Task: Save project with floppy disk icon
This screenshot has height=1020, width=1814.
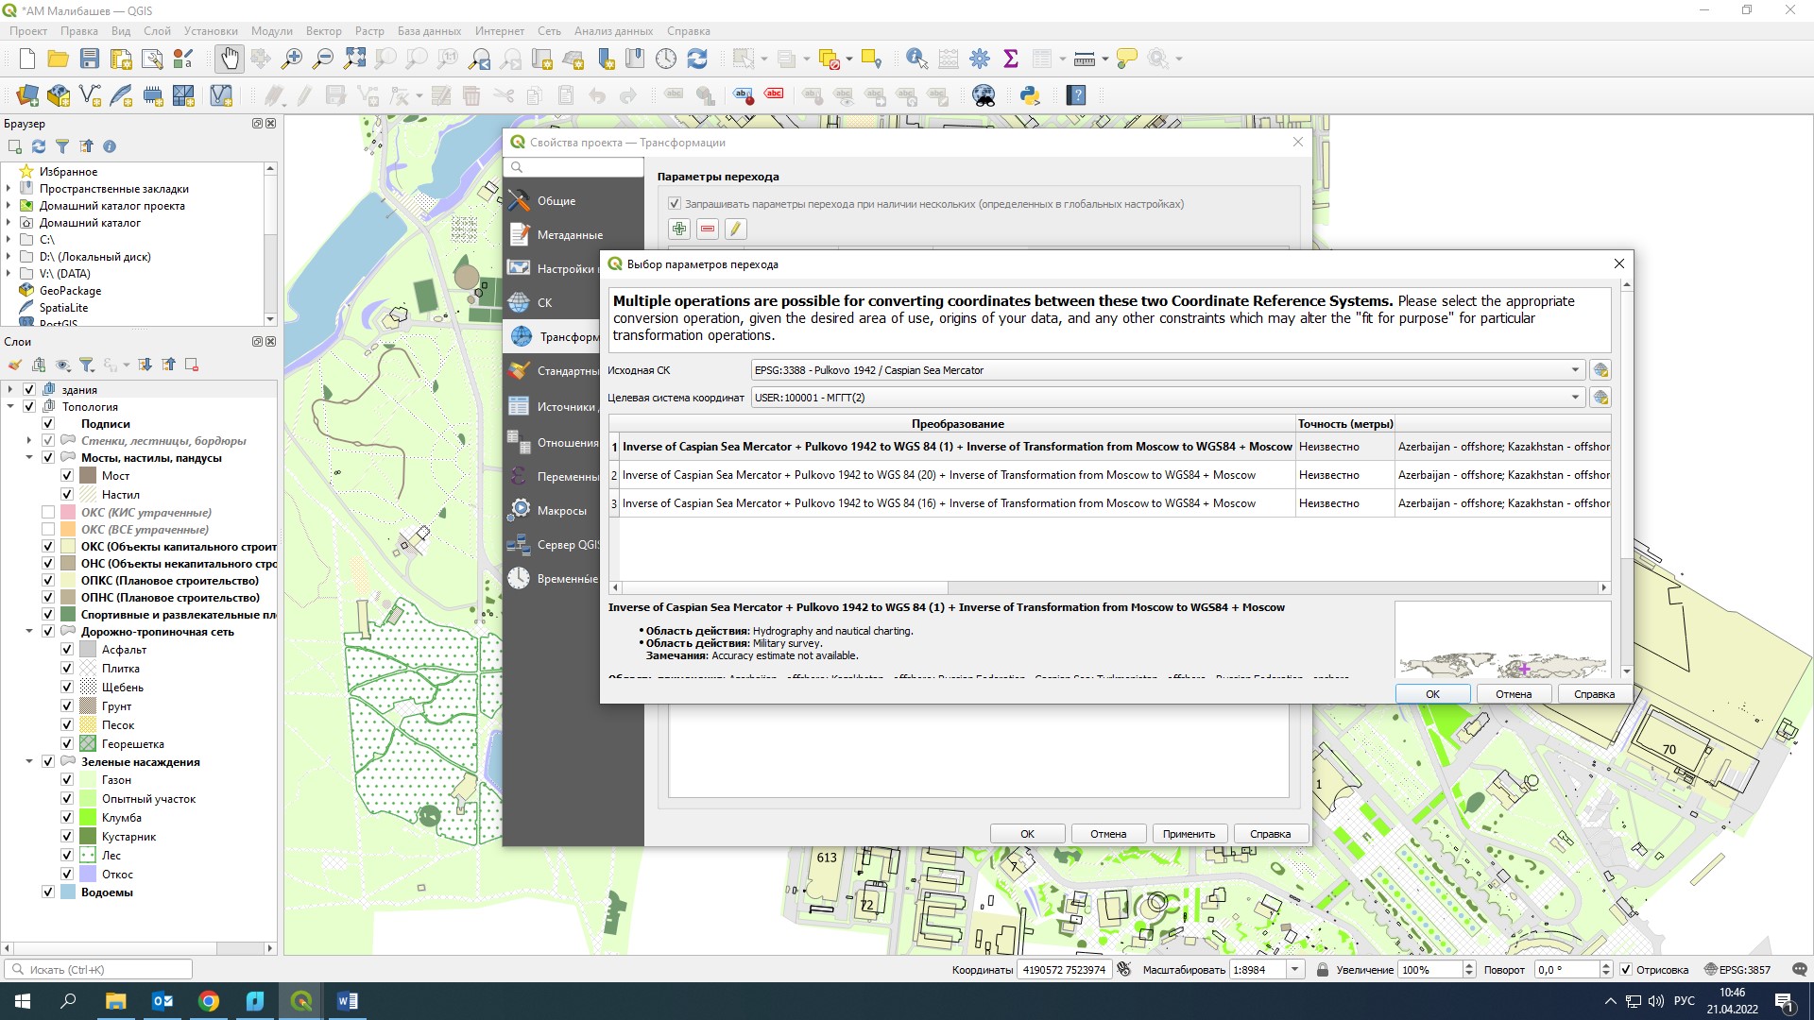Action: pyautogui.click(x=90, y=59)
